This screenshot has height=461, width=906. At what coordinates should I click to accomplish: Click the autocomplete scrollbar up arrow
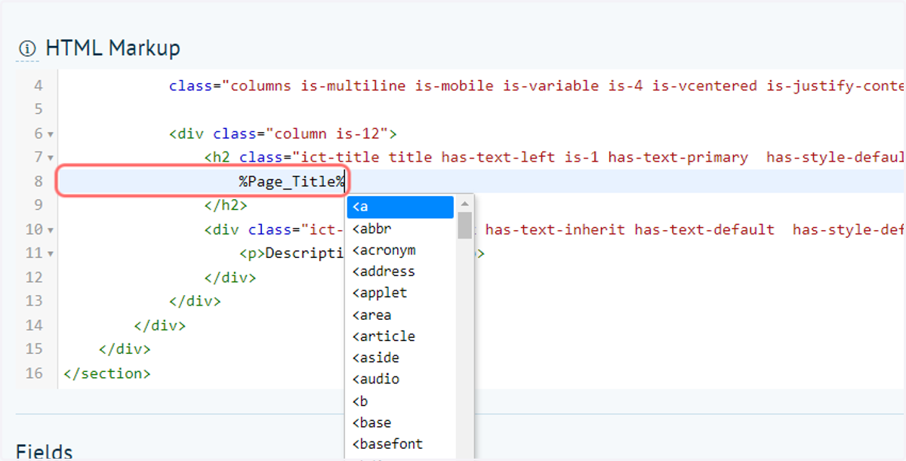pyautogui.click(x=465, y=204)
